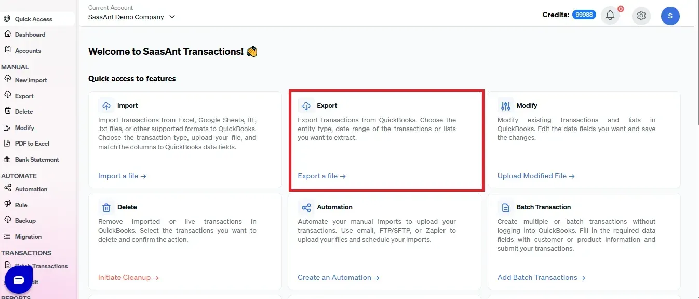Viewport: 699px width, 299px height.
Task: Open settings via the gear icon
Action: point(641,16)
